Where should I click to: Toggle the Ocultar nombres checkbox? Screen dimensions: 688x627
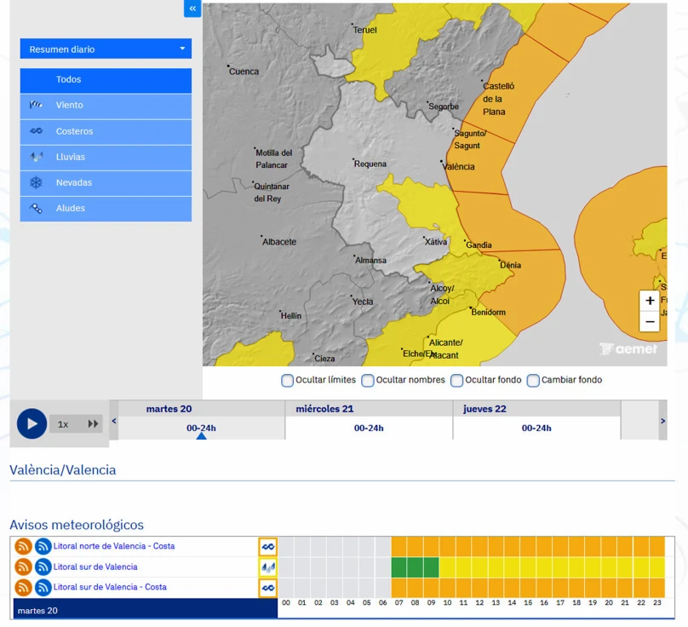click(x=368, y=380)
